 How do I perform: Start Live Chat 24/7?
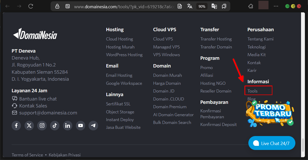(x=272, y=143)
